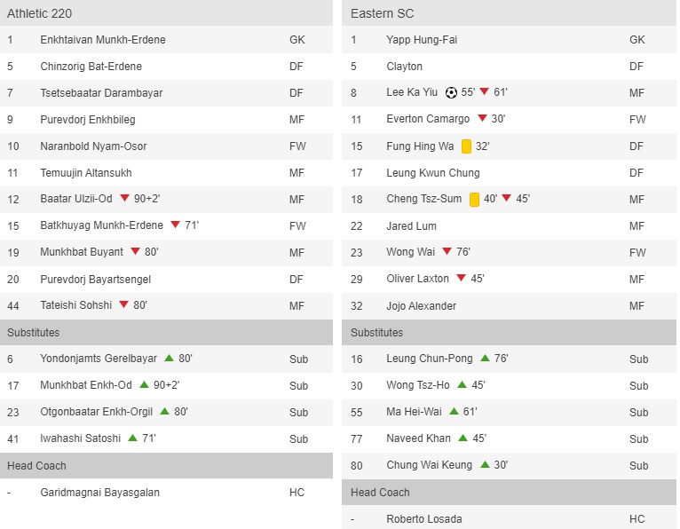Click head coach Garidmagnai Bayasgalan
Screen dimensions: 680x529
click(x=99, y=493)
